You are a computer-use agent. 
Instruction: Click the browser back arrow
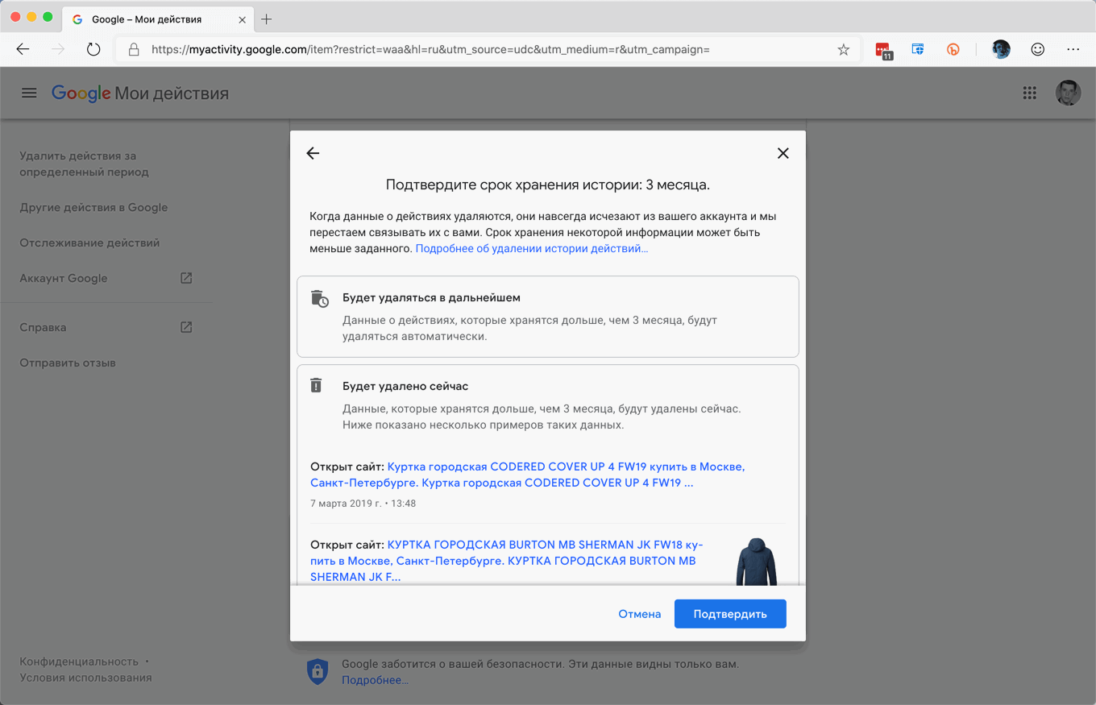pos(23,50)
